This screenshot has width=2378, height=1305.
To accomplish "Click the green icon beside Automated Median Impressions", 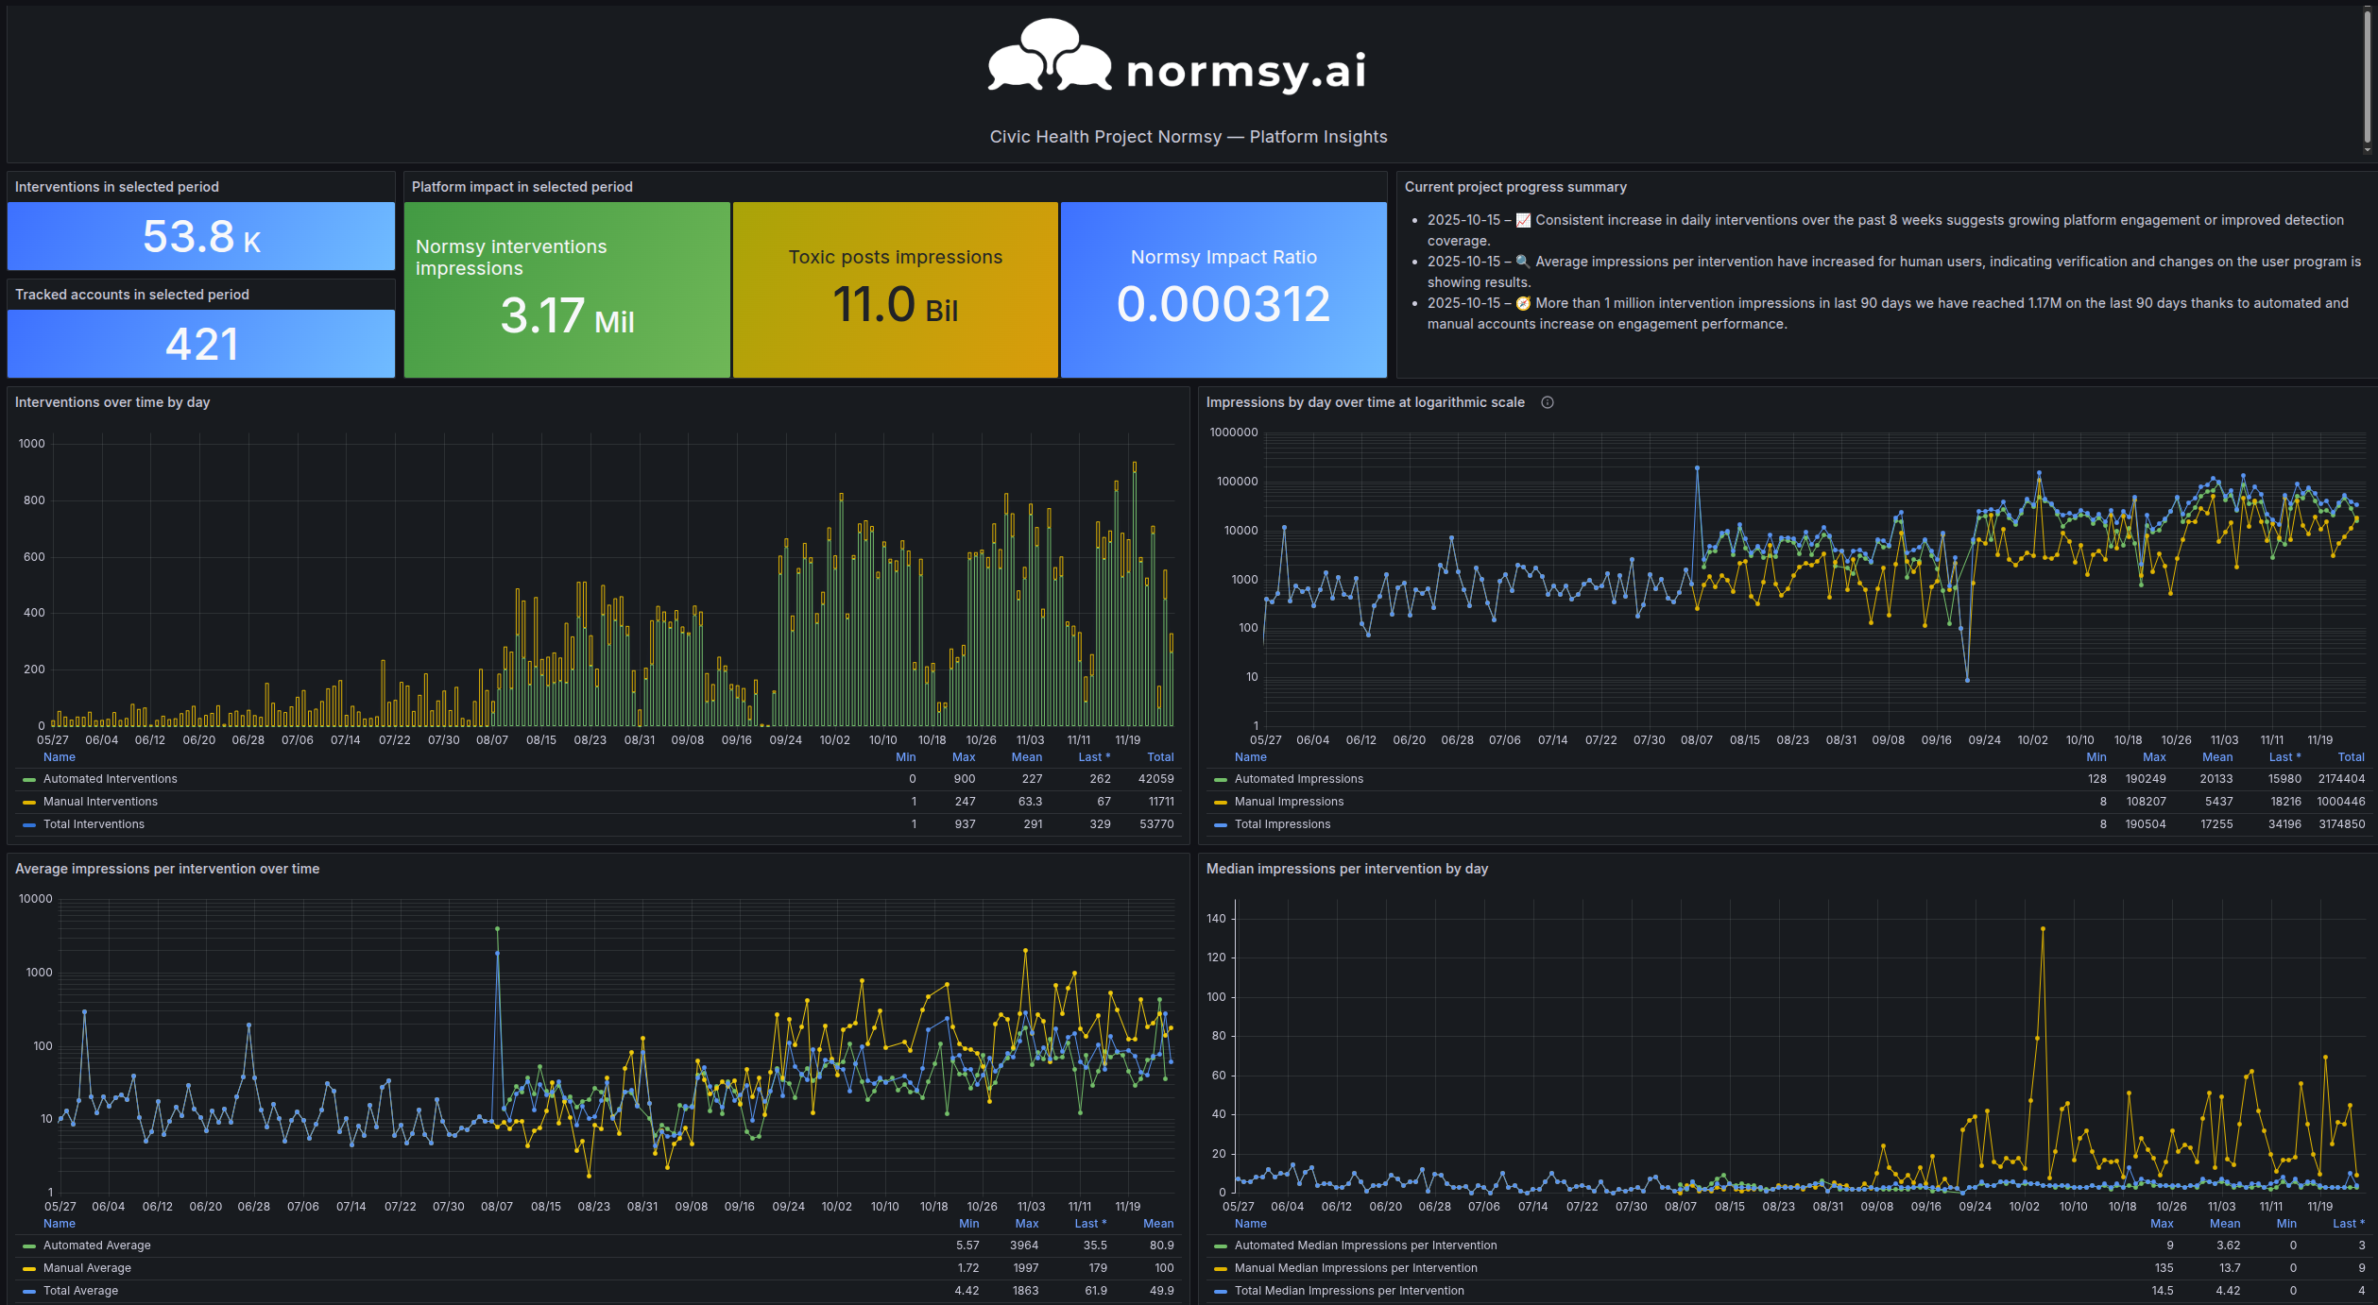I will point(1220,1245).
